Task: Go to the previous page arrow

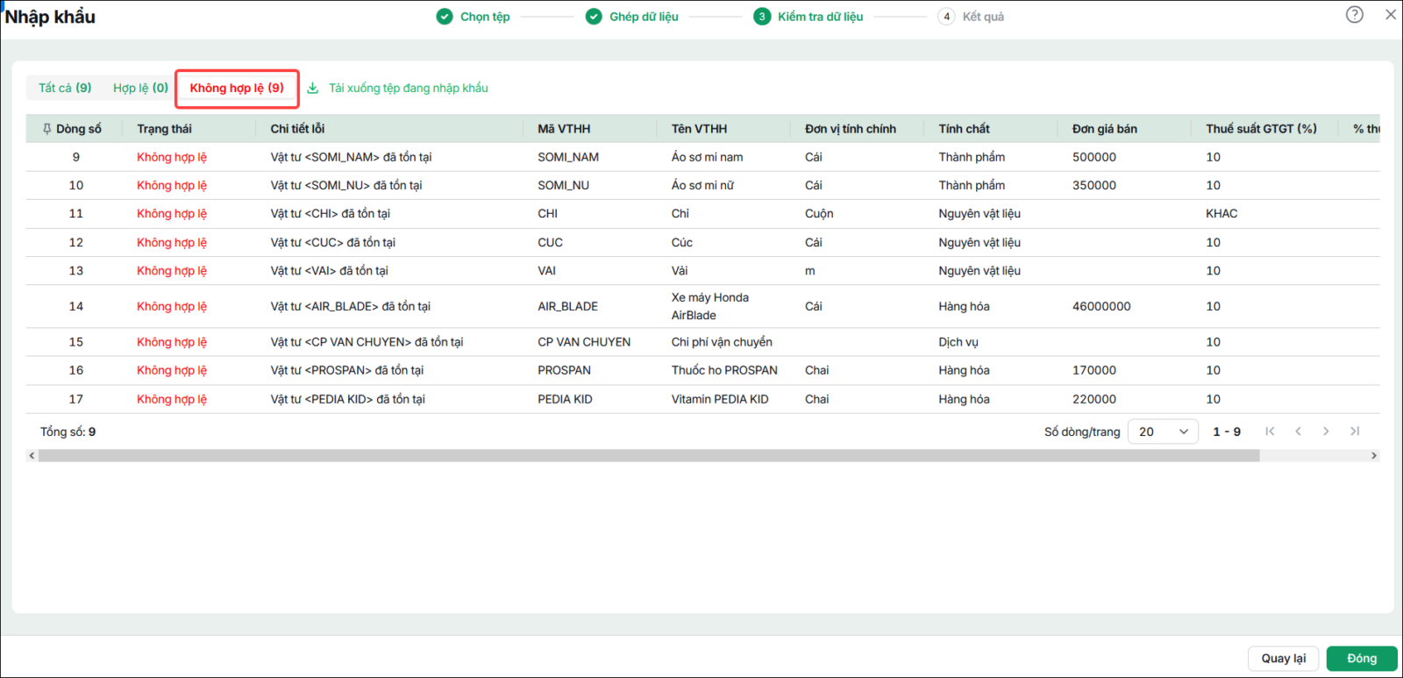Action: [1298, 432]
